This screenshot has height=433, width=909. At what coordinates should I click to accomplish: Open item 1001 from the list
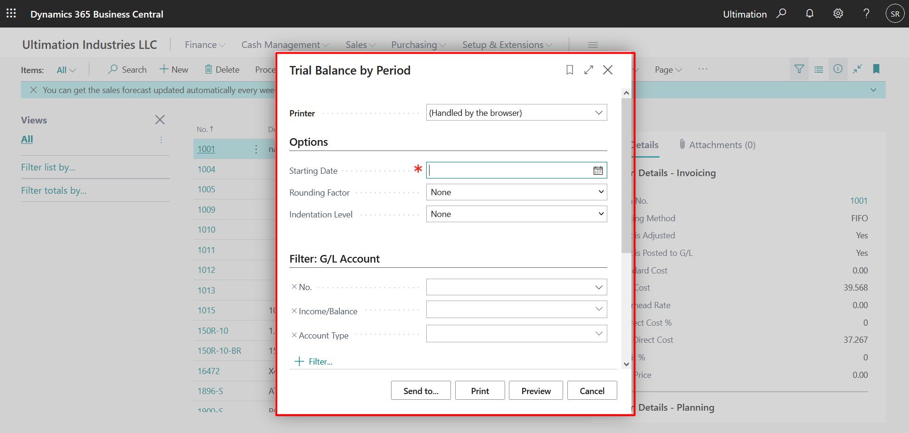coord(206,149)
